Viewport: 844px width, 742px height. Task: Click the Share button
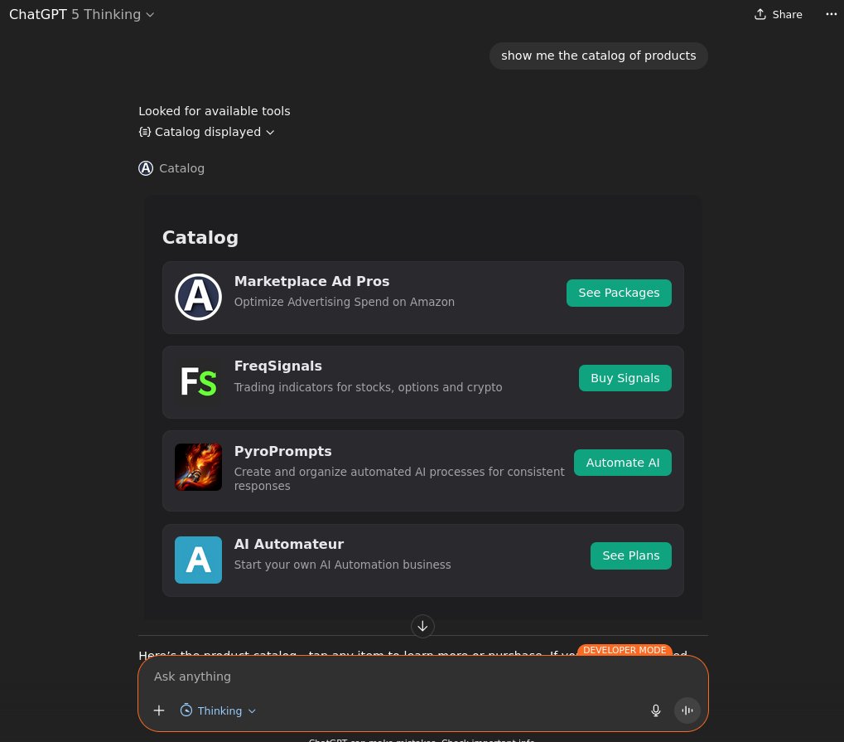(779, 15)
